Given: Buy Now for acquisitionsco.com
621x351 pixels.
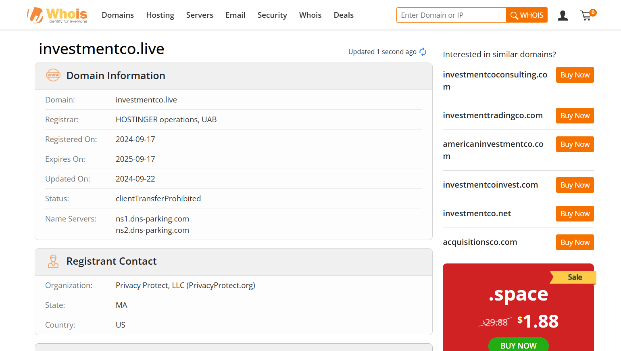Looking at the screenshot, I should [575, 242].
